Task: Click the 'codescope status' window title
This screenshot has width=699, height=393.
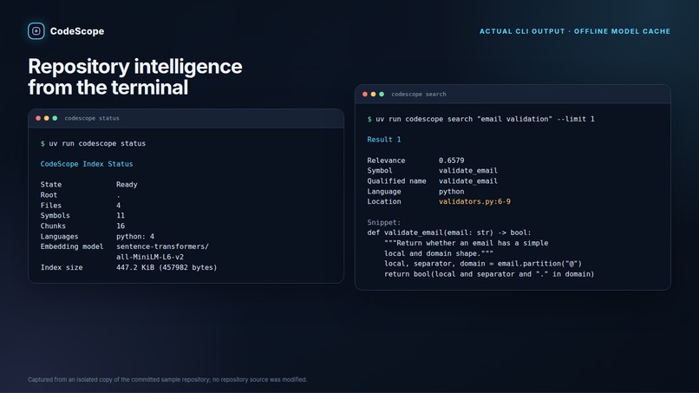Action: 92,118
